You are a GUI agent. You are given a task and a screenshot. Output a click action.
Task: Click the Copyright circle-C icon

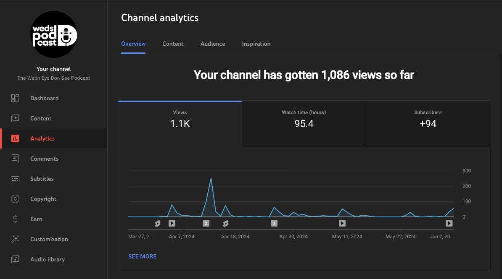[15, 199]
